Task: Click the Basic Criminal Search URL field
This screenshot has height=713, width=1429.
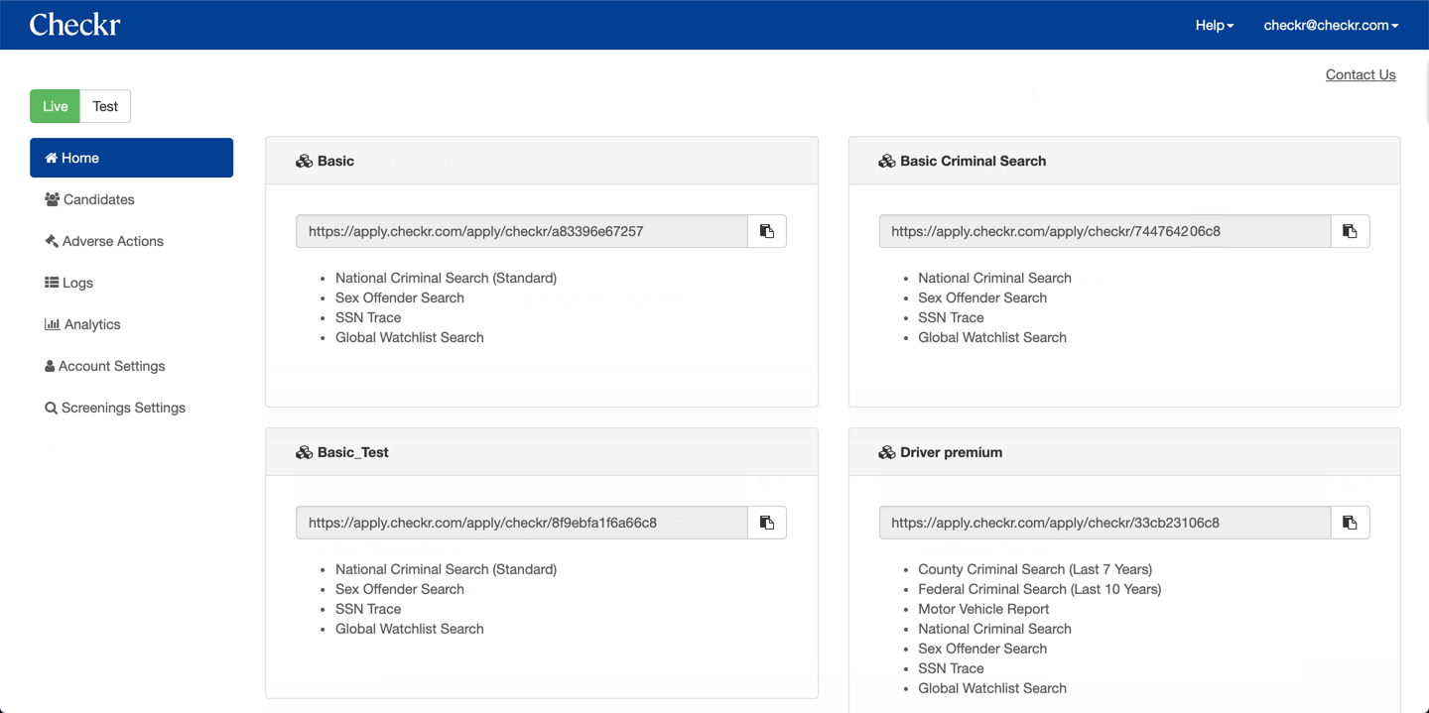Action: pos(1104,231)
